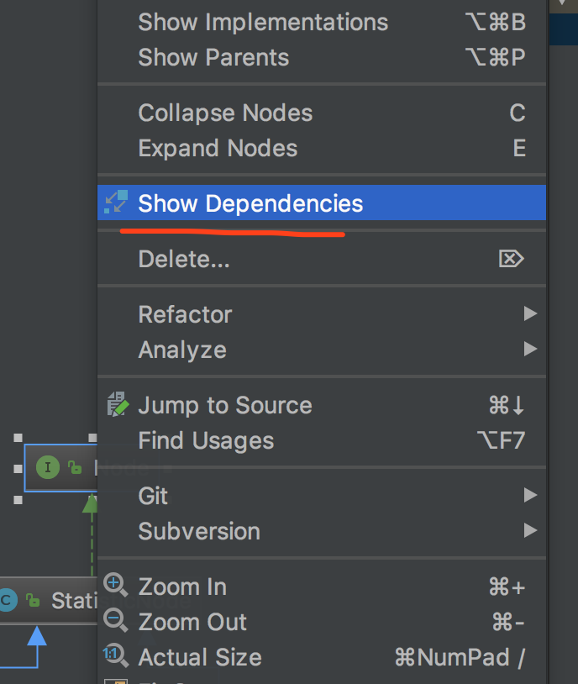Choose Expand Nodes option
Screen dimensions: 578x684
pos(218,148)
